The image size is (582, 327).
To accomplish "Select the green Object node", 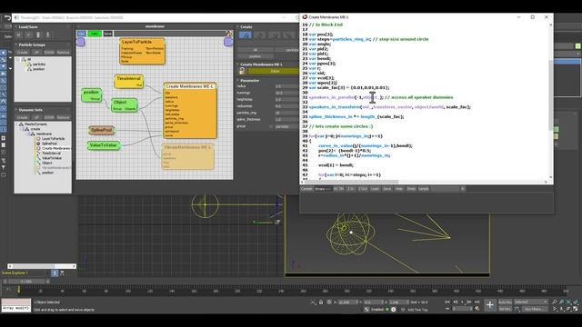I will [x=125, y=105].
